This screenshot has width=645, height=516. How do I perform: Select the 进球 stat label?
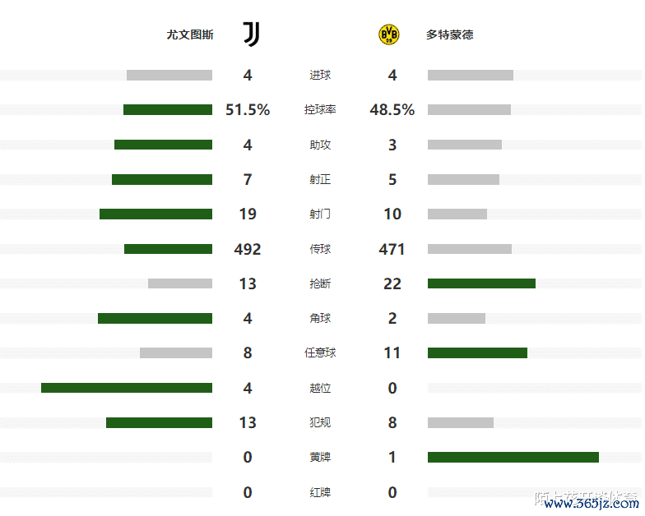click(320, 76)
